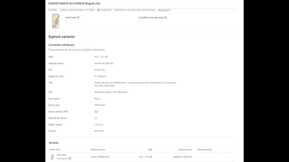Click the Android version column header
The height and width of the screenshot is (162, 289).
point(185,150)
